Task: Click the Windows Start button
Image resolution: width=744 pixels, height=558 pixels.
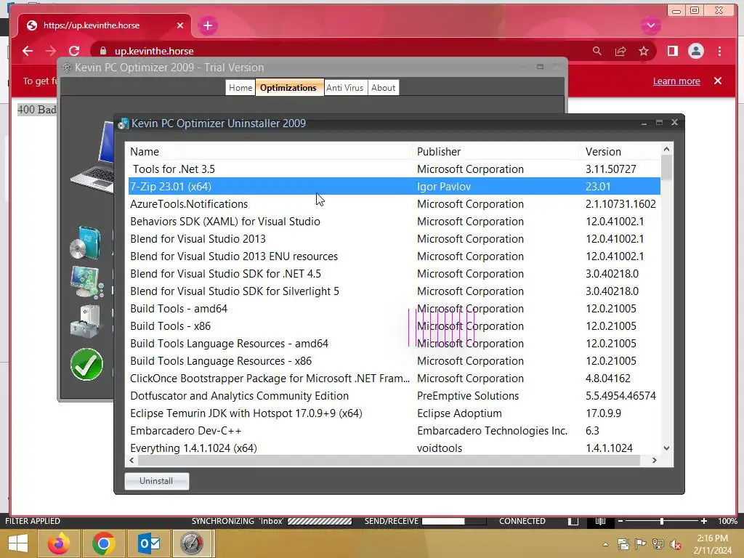Action: 18,543
